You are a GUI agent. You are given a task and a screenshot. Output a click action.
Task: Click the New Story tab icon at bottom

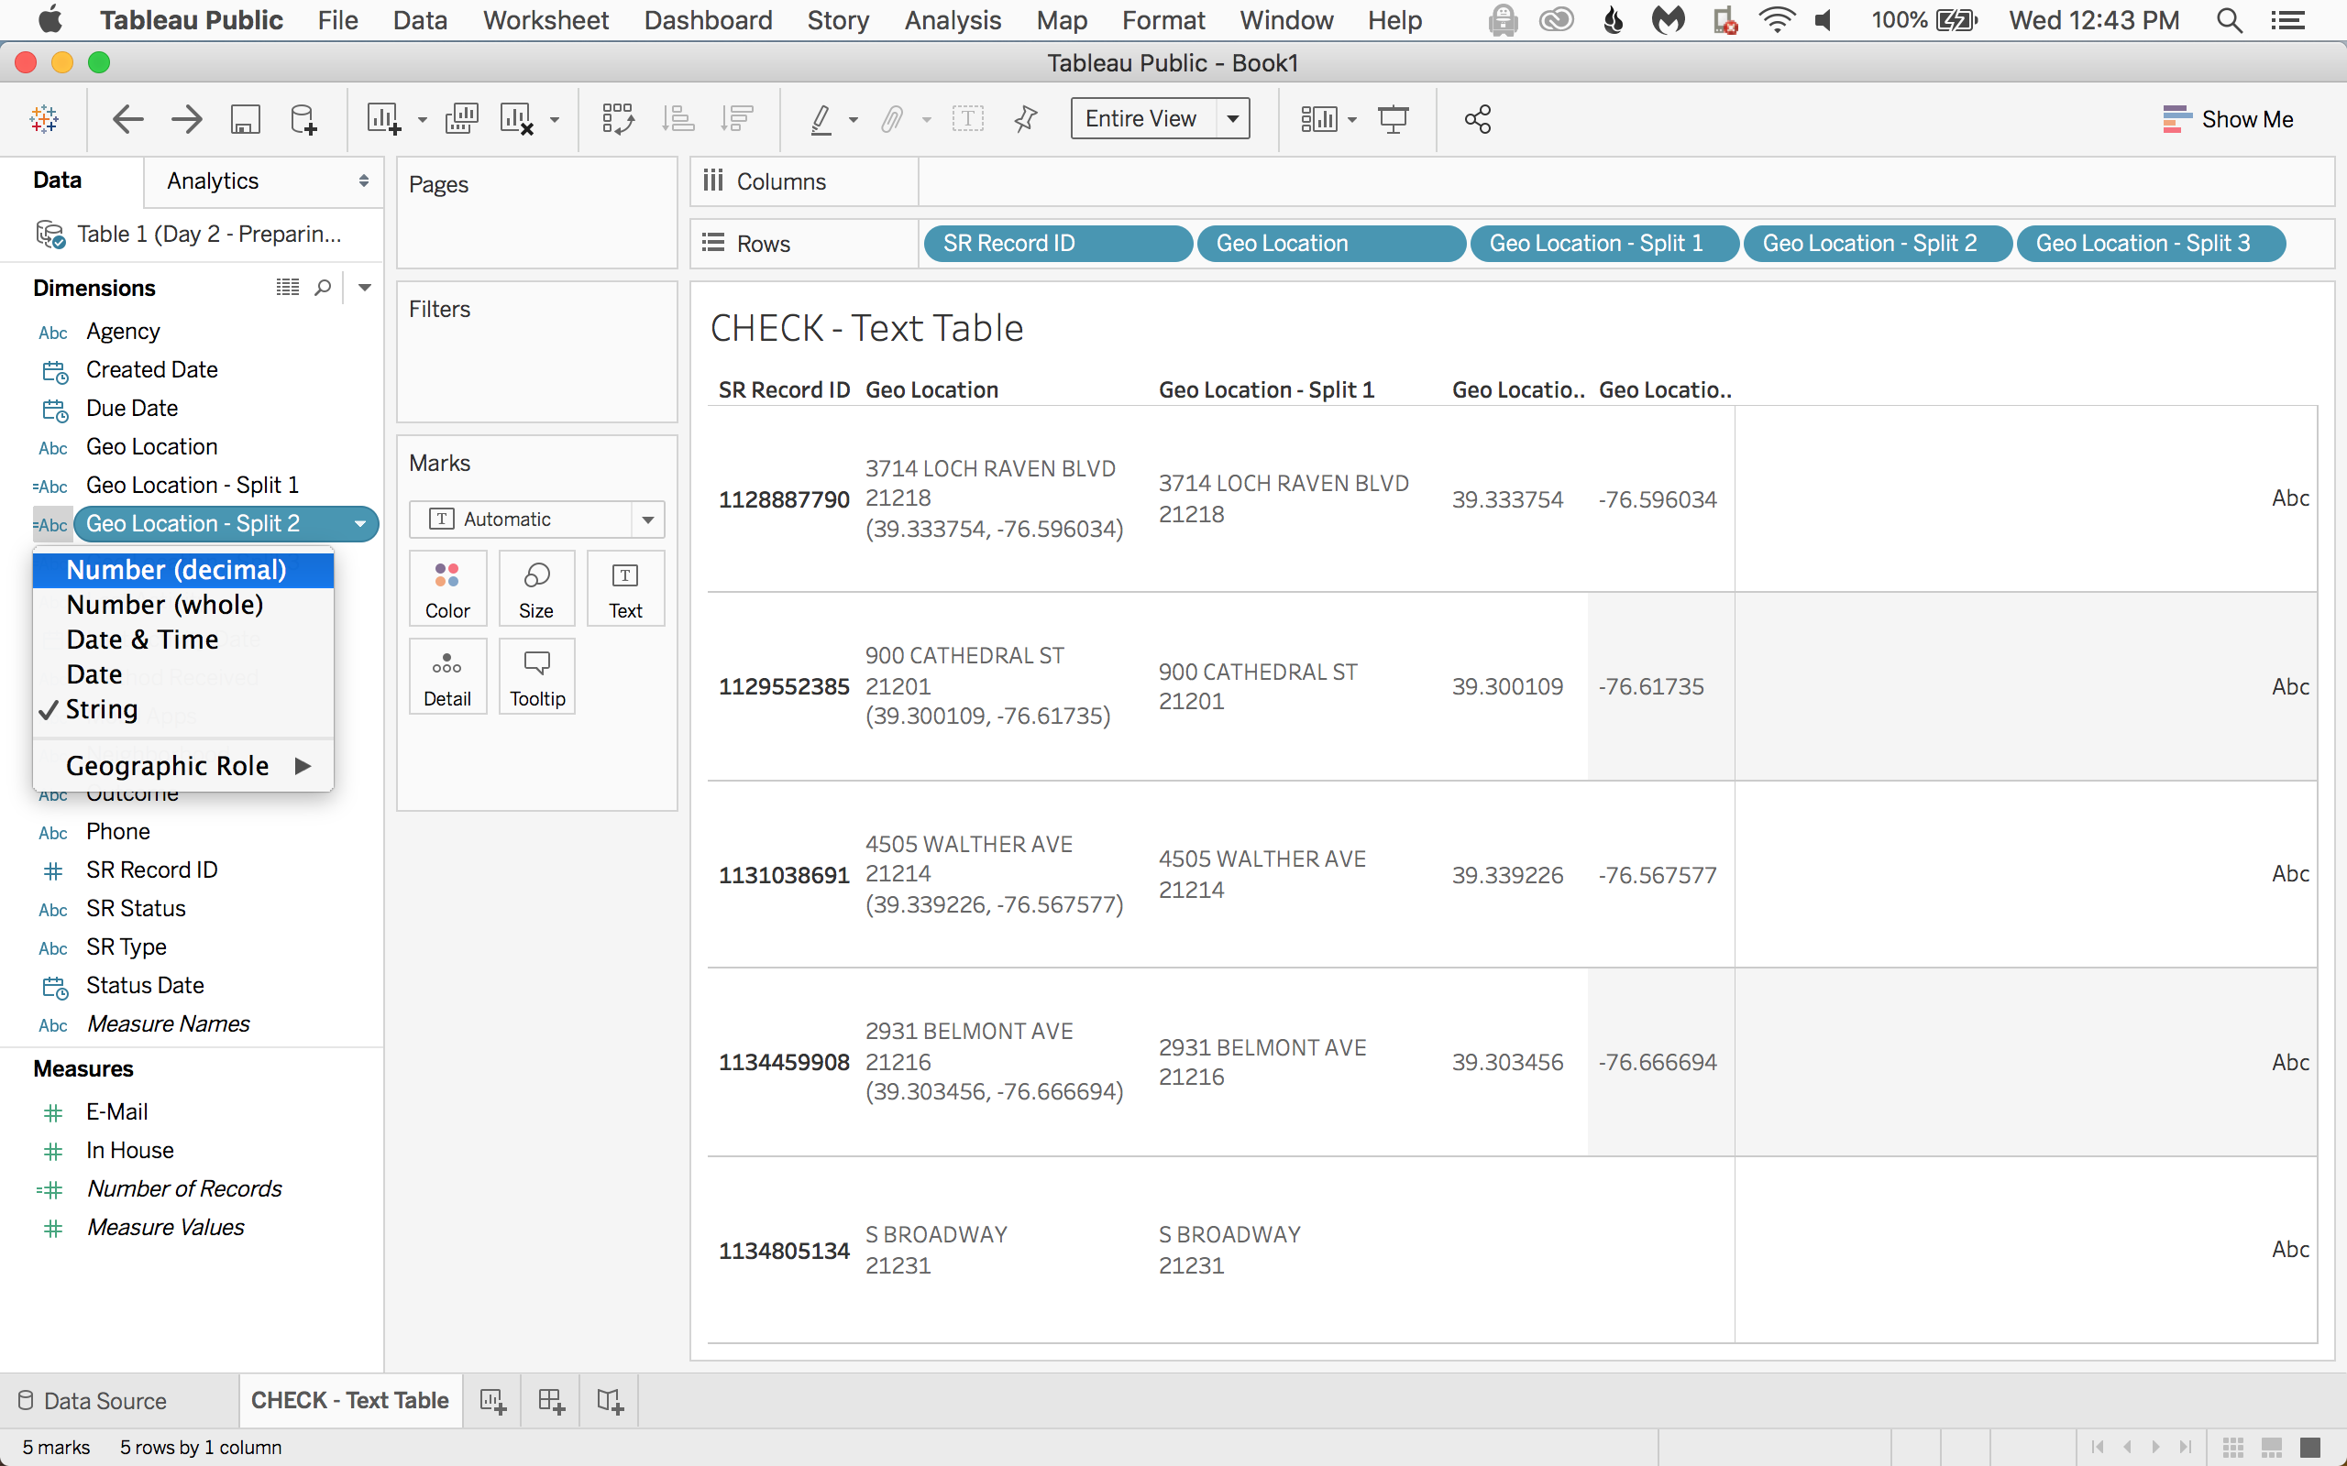pyautogui.click(x=610, y=1401)
